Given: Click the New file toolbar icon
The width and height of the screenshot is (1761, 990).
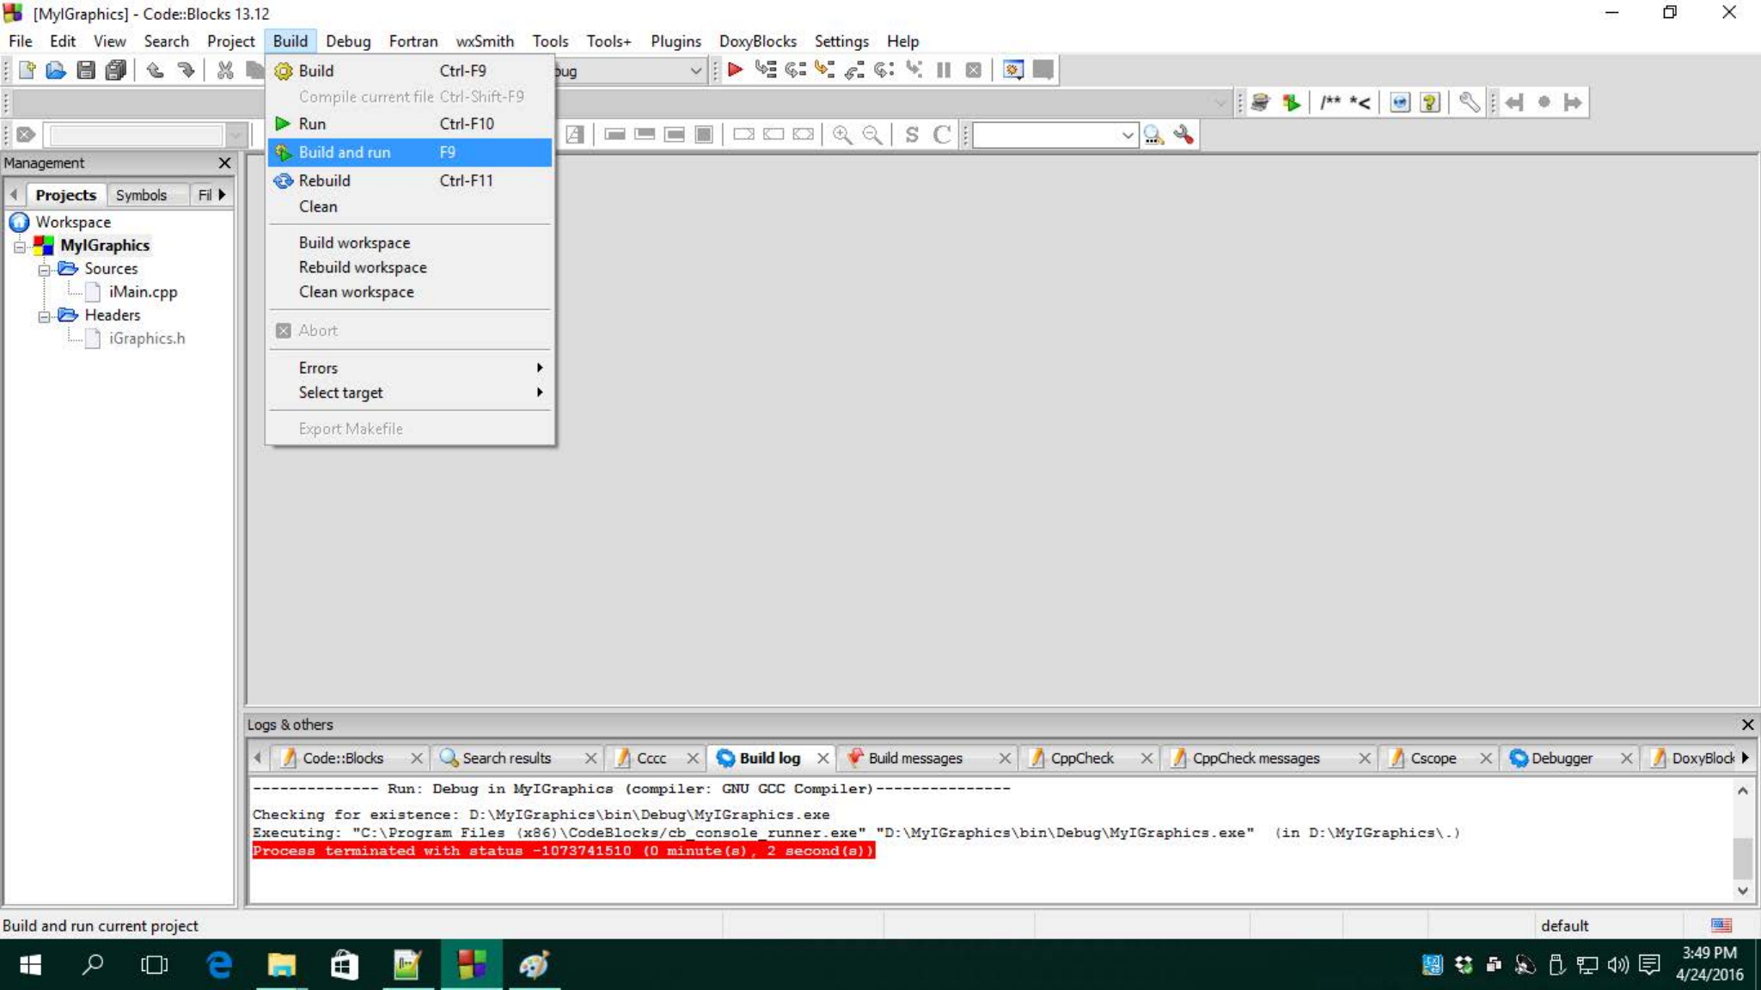Looking at the screenshot, I should (27, 70).
